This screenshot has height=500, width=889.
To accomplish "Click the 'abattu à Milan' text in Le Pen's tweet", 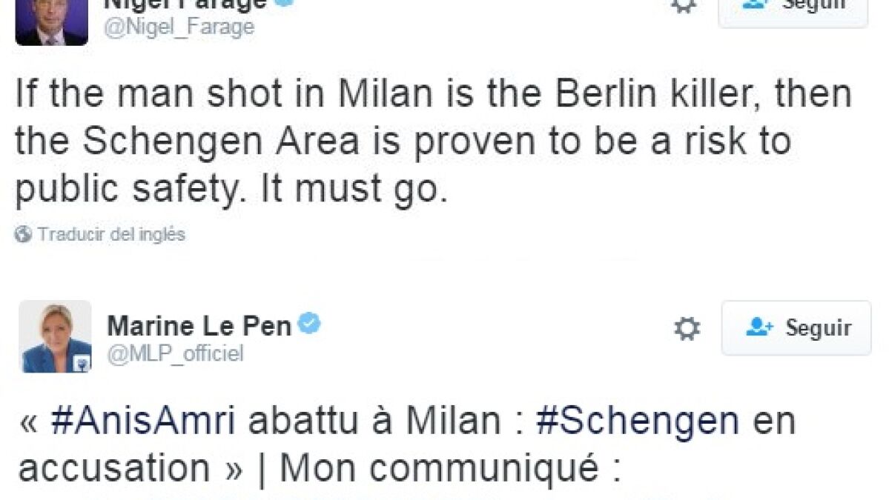I will coord(374,422).
